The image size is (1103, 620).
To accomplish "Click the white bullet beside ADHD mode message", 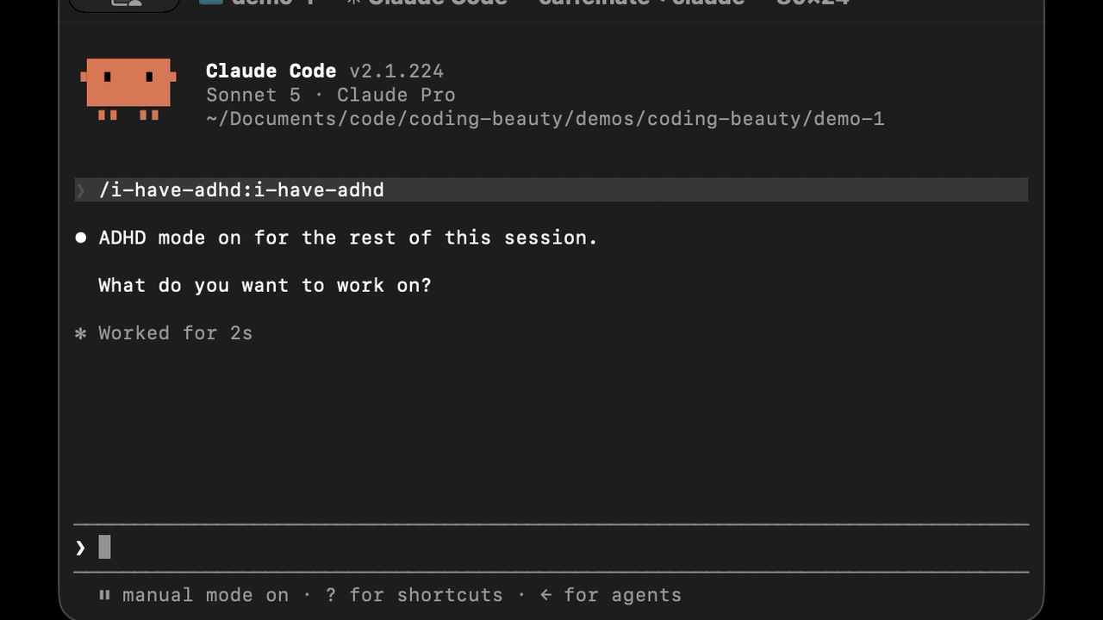I will [81, 238].
